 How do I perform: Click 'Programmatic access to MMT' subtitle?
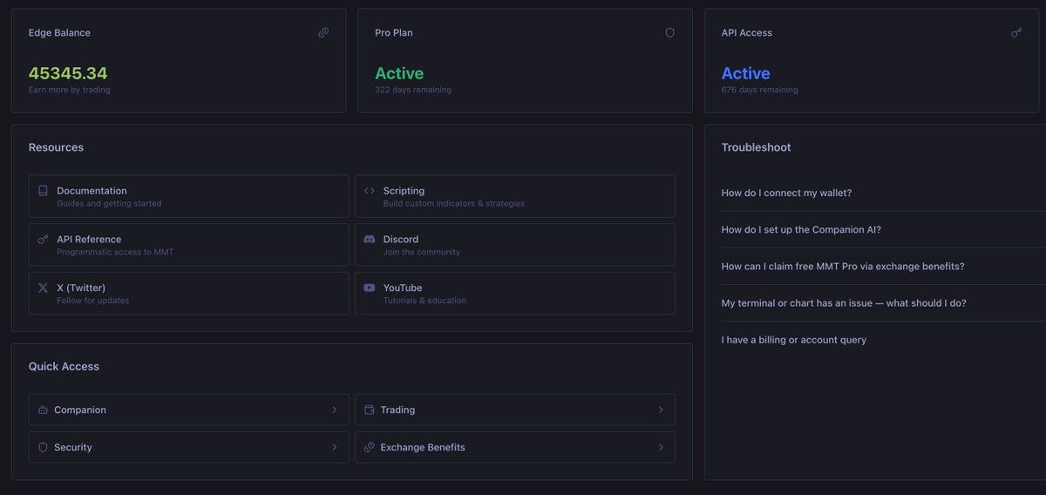pyautogui.click(x=115, y=252)
